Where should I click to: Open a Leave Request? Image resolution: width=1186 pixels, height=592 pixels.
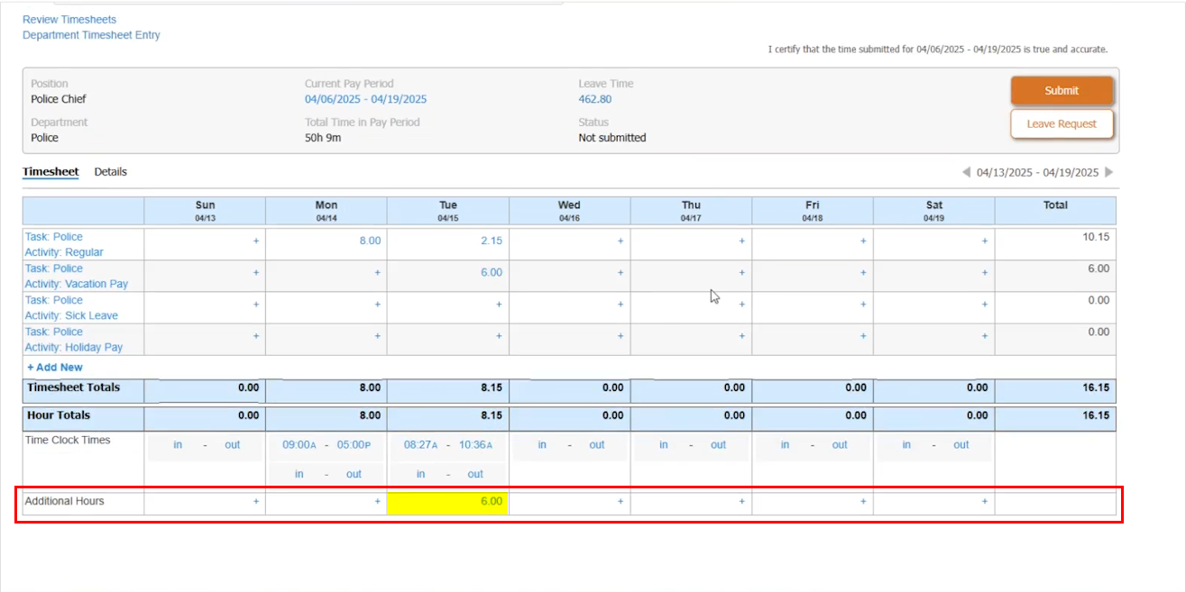1062,123
